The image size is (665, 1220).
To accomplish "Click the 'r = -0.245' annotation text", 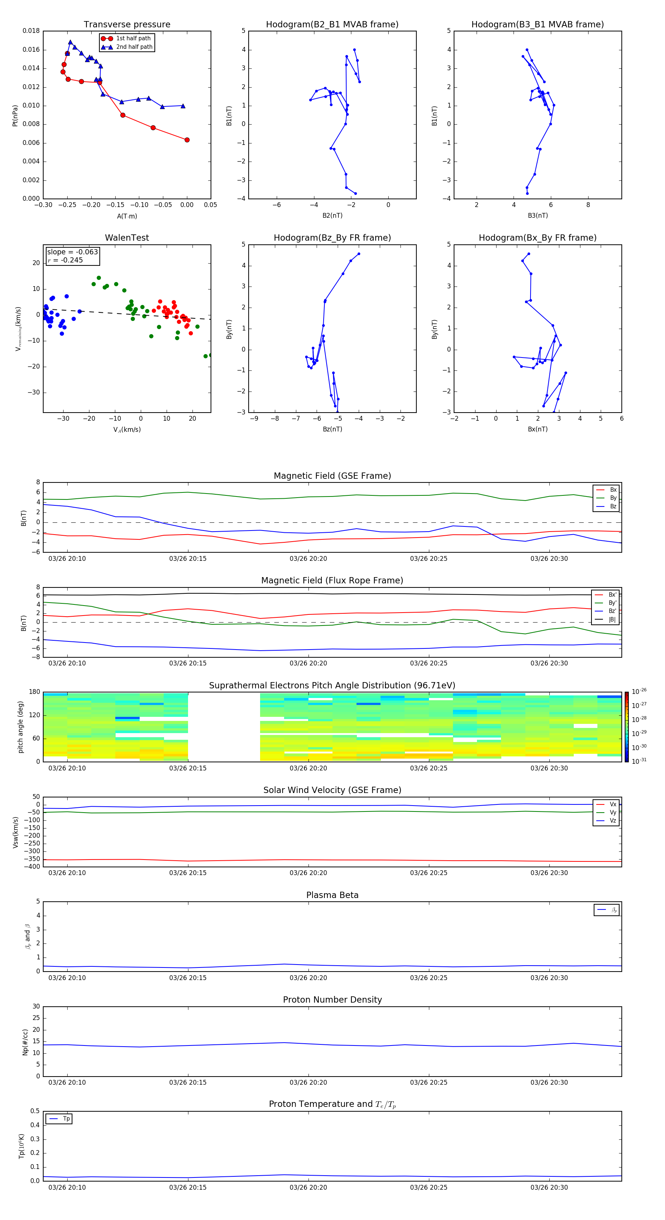I will [x=65, y=260].
